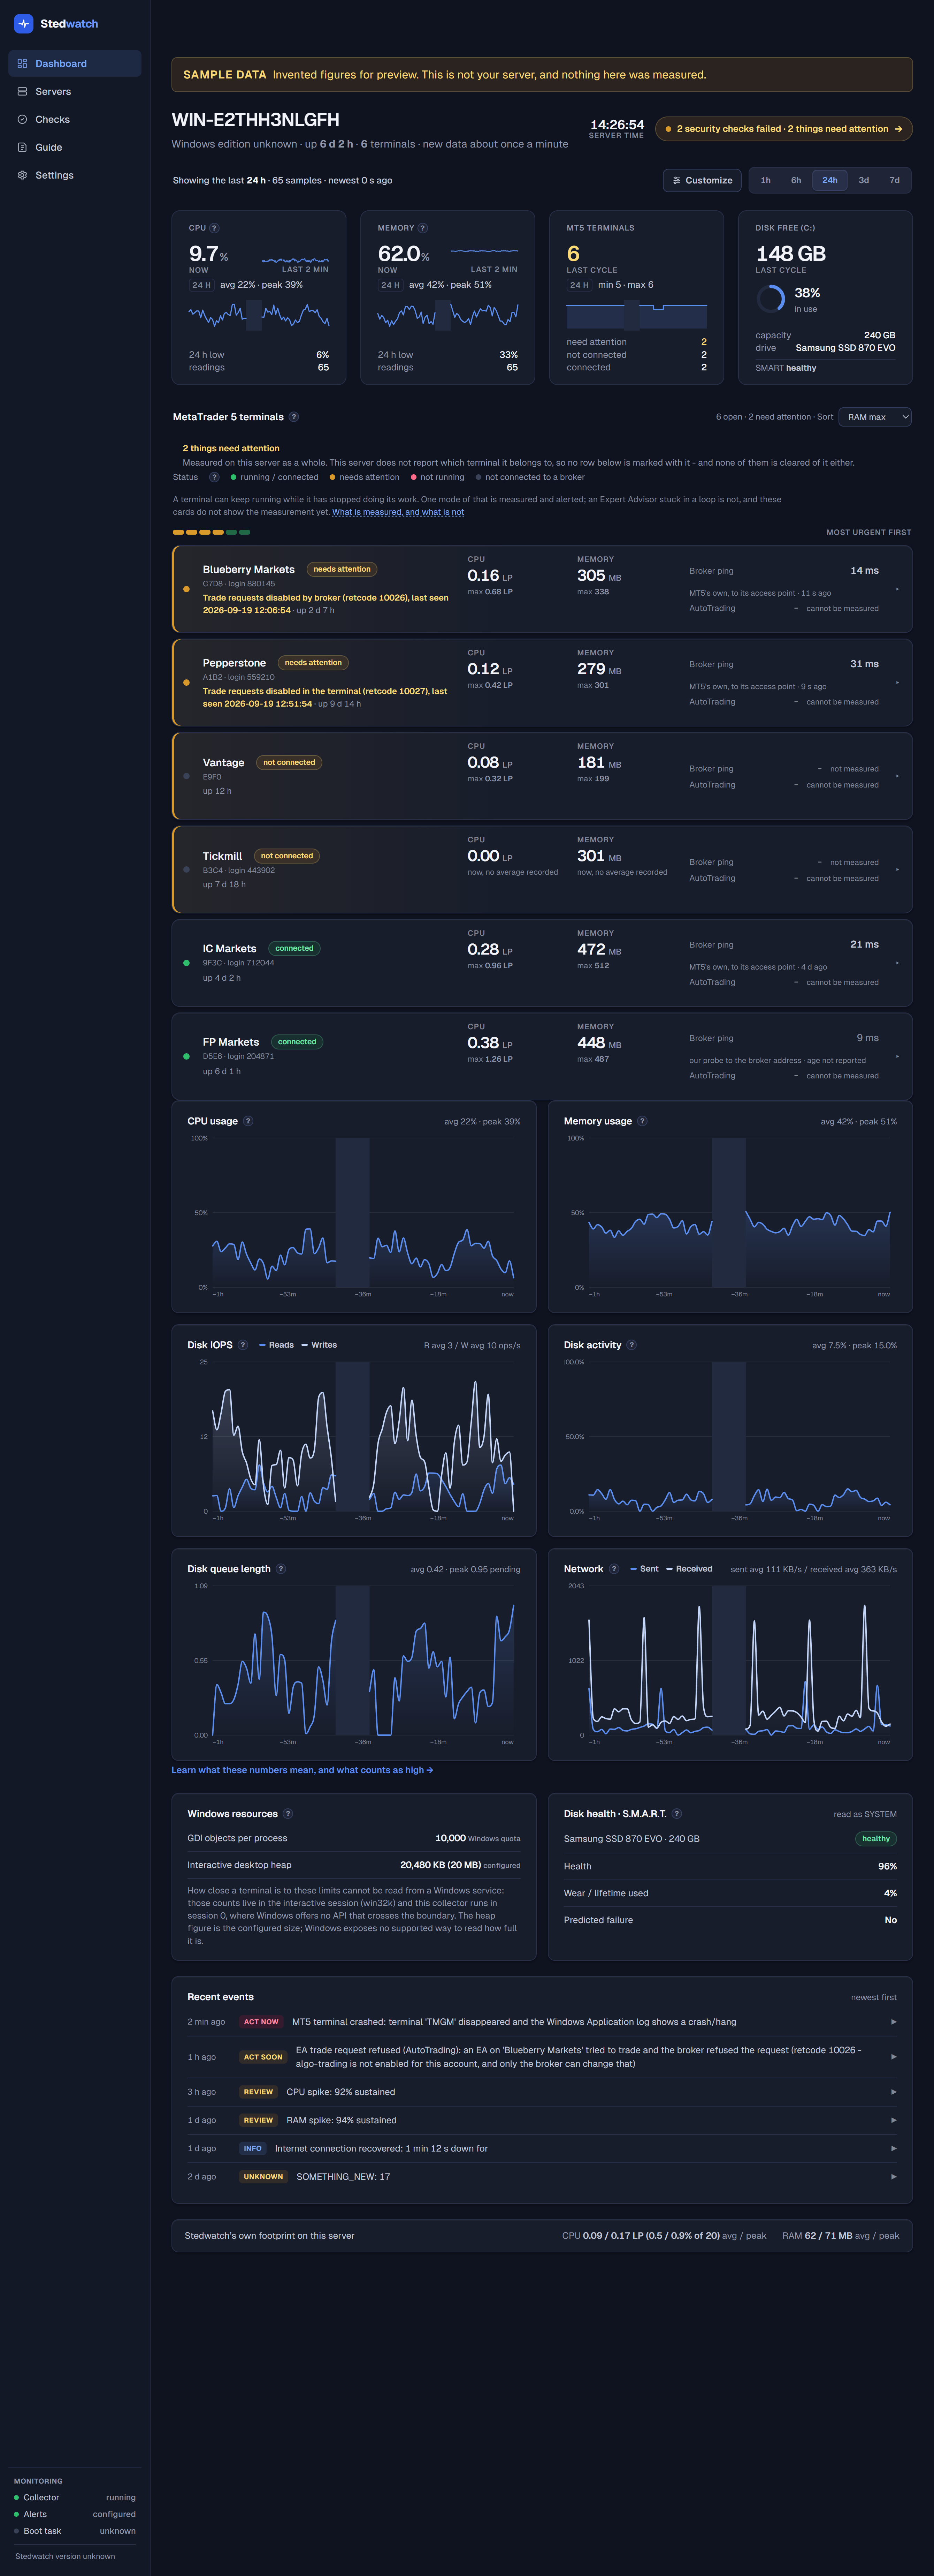The height and width of the screenshot is (2576, 934).
Task: Toggle Received series in Network legend
Action: [x=689, y=1569]
